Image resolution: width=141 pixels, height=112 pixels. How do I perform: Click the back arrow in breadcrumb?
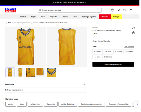click(x=6, y=23)
